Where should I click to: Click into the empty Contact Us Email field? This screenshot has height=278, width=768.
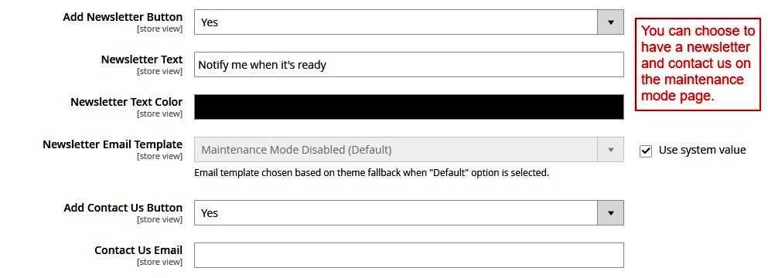click(x=409, y=255)
